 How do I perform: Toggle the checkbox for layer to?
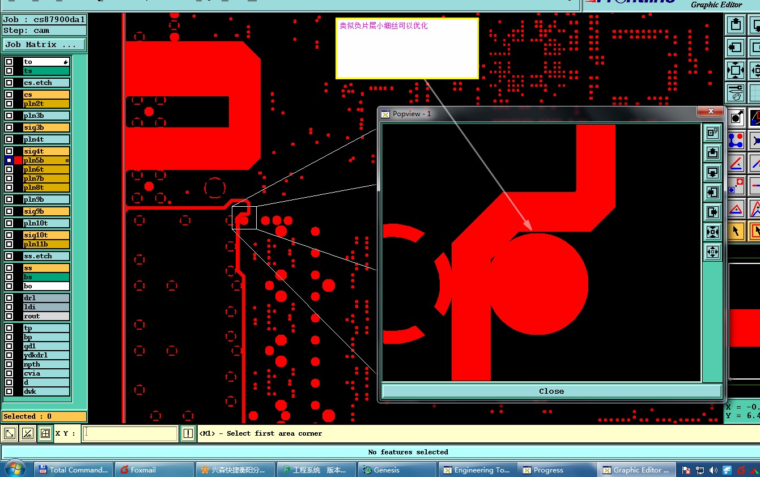[9, 62]
